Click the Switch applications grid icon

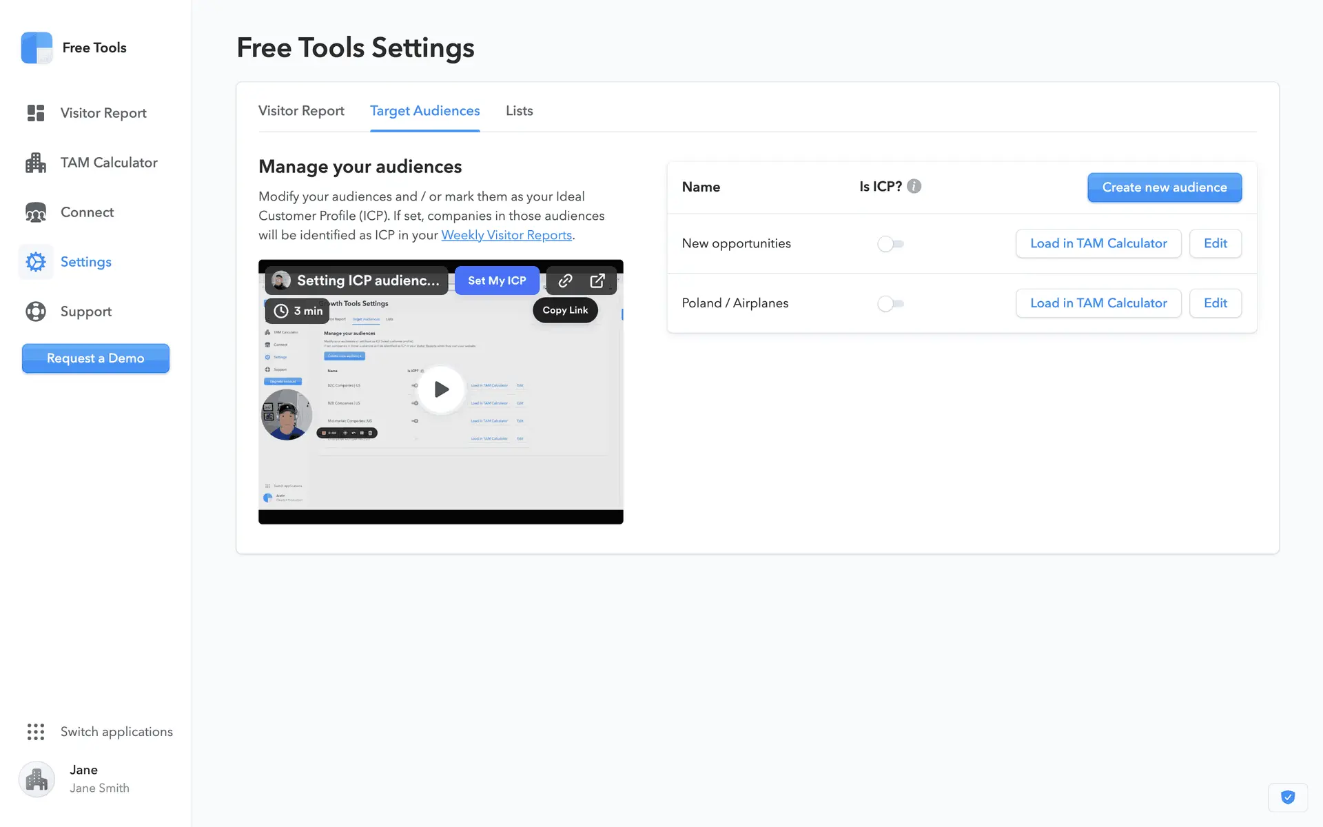[36, 732]
